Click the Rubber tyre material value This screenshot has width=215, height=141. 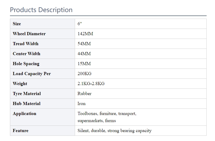point(84,93)
